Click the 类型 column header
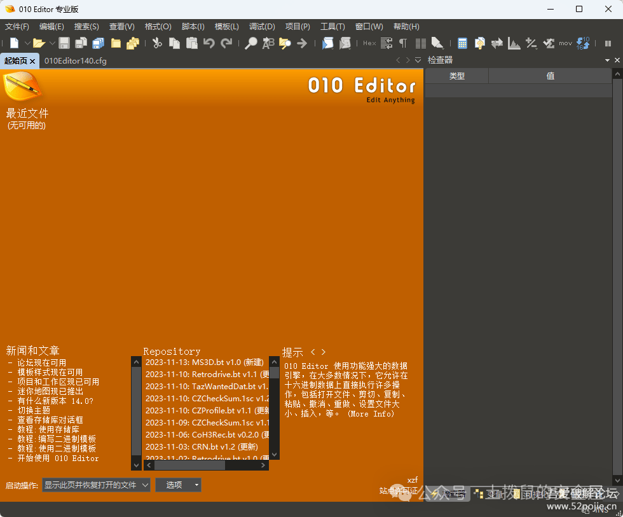623x517 pixels. click(x=457, y=76)
